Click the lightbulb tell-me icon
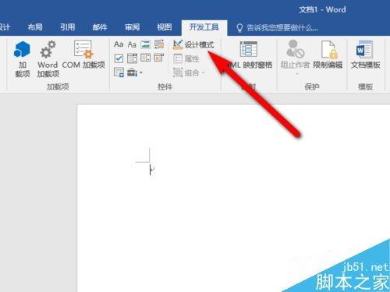The width and height of the screenshot is (390, 292). click(x=239, y=28)
